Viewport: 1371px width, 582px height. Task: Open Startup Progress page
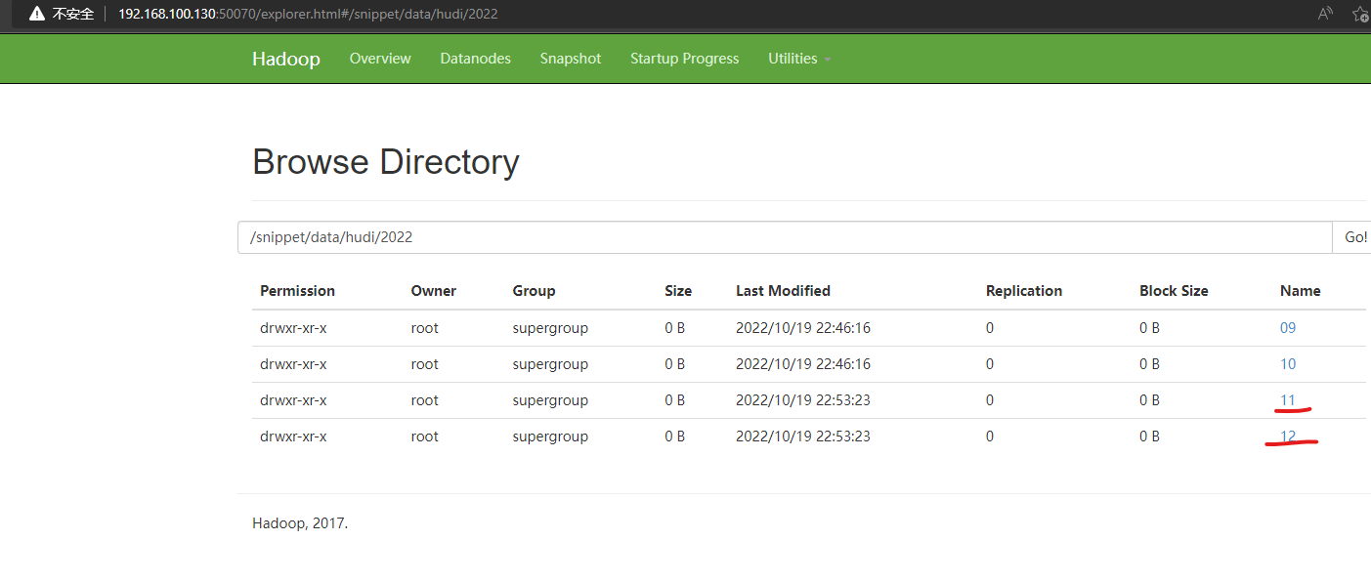pos(684,59)
